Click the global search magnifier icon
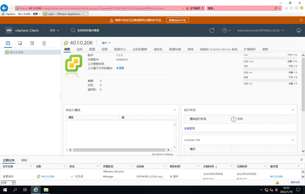This screenshot has width=305, height=194. [x=73, y=30]
